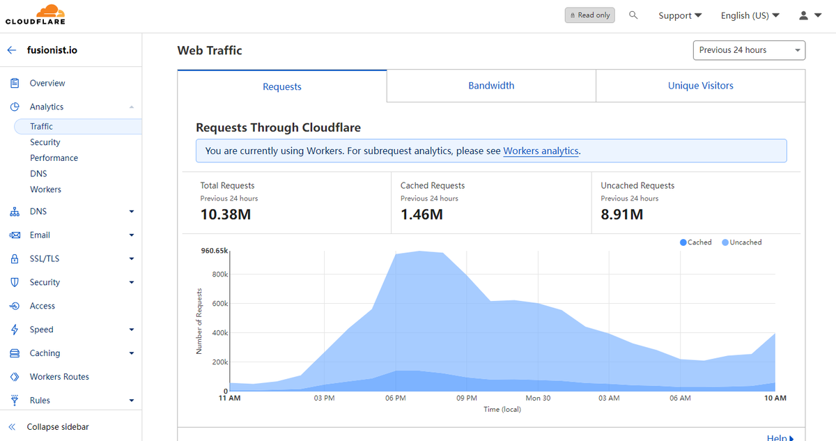Click the 10 AM time axis label
836x441 pixels.
click(775, 399)
